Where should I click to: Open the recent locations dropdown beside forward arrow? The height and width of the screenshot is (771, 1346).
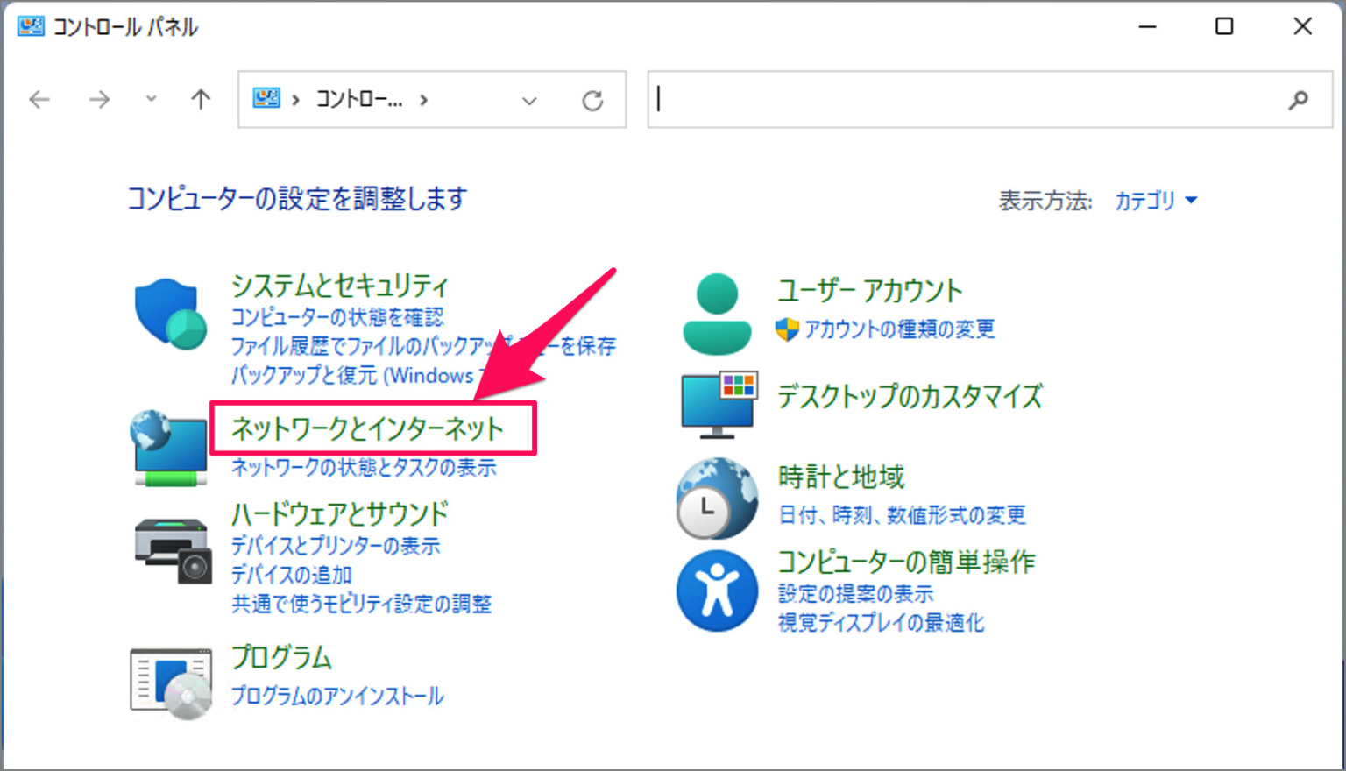coord(150,99)
